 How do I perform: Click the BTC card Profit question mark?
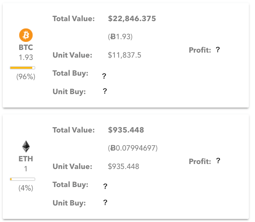coord(218,50)
